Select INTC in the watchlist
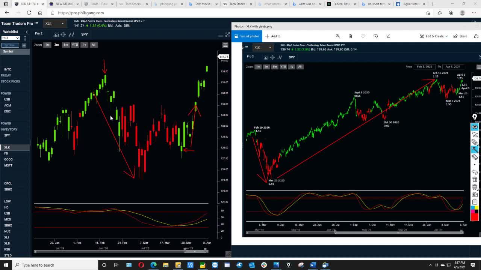Screen dimensions: 481x270 click(8, 69)
